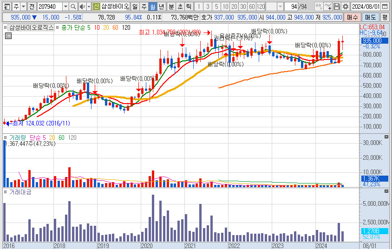Expand the 주 market type dropdown
The image size is (392, 249).
(x=23, y=7)
